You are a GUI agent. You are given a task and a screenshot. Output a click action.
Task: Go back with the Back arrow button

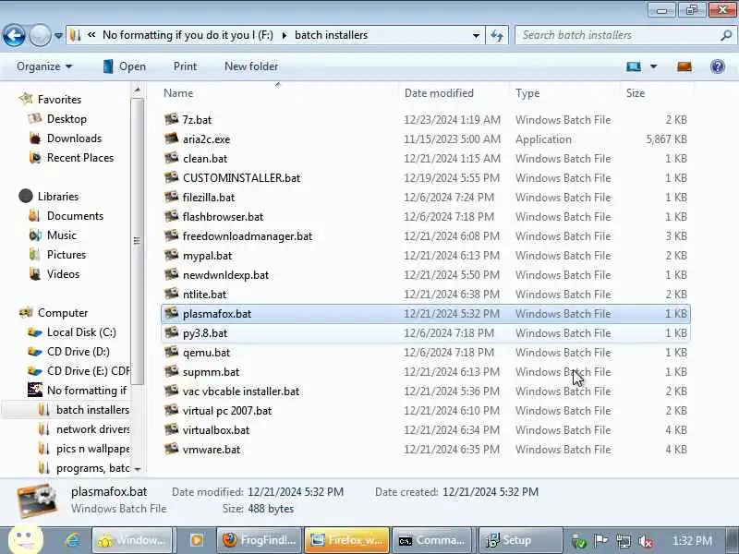tap(14, 35)
